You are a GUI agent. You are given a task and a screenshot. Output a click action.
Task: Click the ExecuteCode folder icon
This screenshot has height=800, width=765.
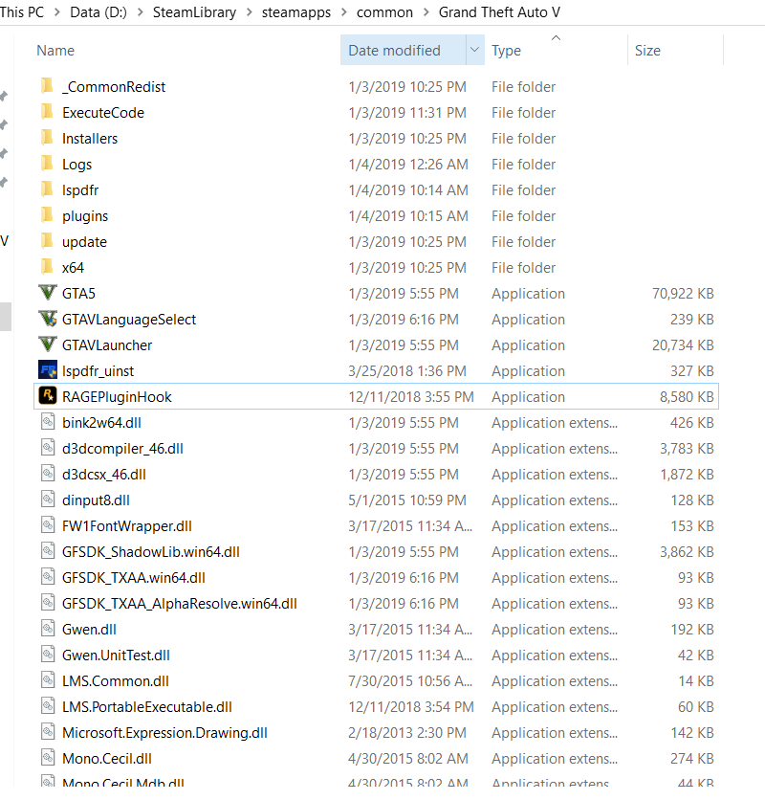pos(47,112)
